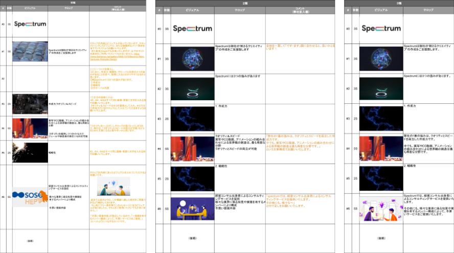The height and width of the screenshot is (253, 454).
Task: Click the (後略) cell in 3稿 table
Action: (381, 238)
